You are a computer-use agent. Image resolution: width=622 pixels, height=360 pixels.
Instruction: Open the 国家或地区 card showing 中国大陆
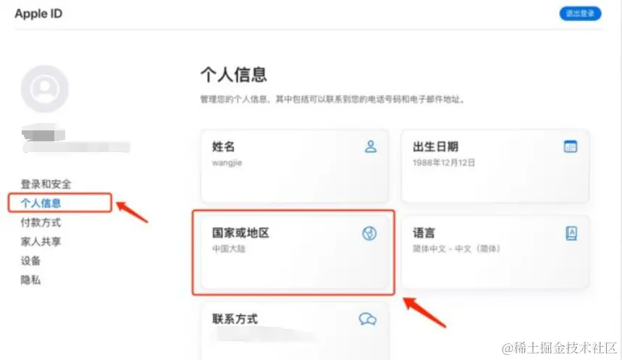[x=294, y=252]
